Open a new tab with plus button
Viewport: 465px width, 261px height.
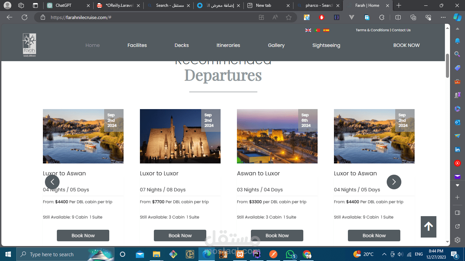399,5
